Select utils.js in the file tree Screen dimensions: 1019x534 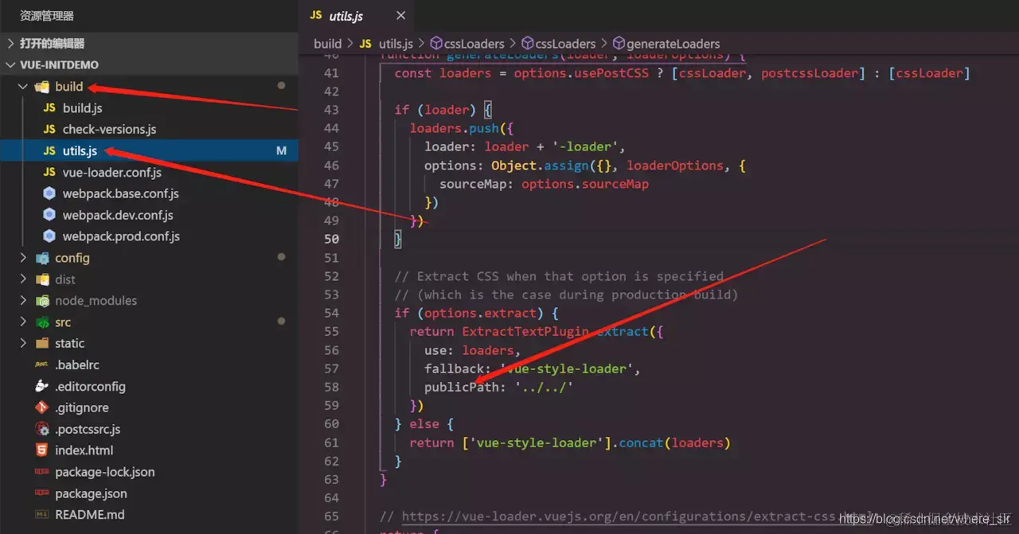pos(149,151)
